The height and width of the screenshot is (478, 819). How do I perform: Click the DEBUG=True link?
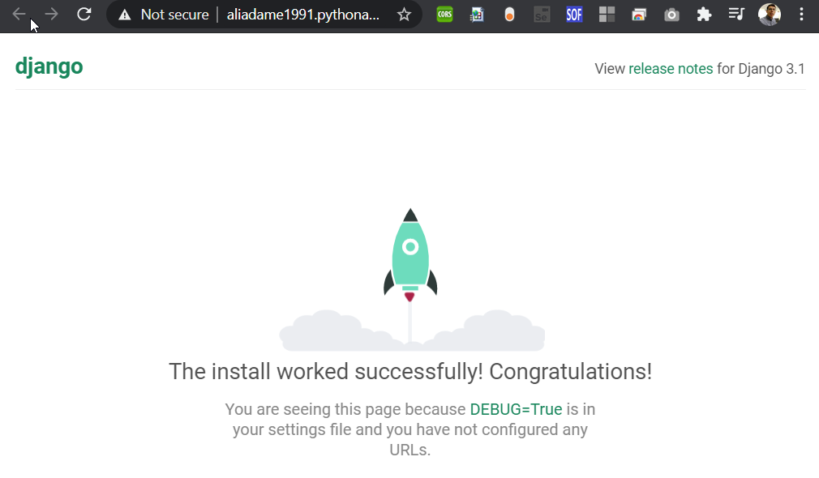coord(516,409)
